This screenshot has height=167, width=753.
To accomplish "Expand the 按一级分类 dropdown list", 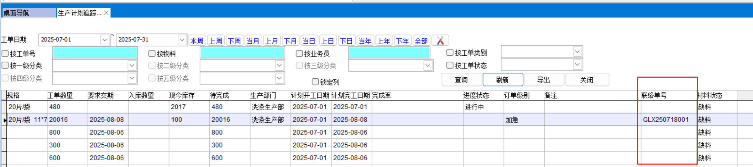I will point(132,66).
